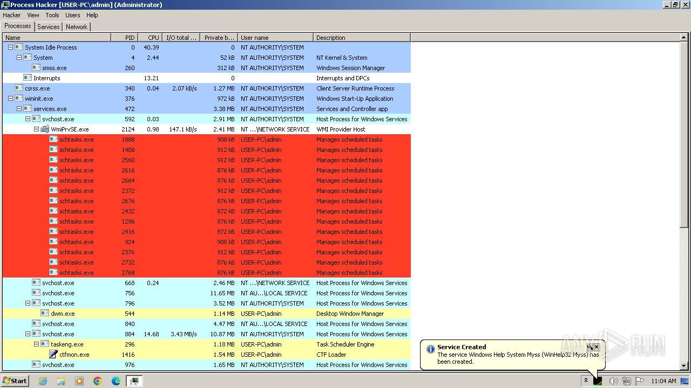Sort by Description column header
Viewport: 691px width, 388px height.
pos(362,38)
